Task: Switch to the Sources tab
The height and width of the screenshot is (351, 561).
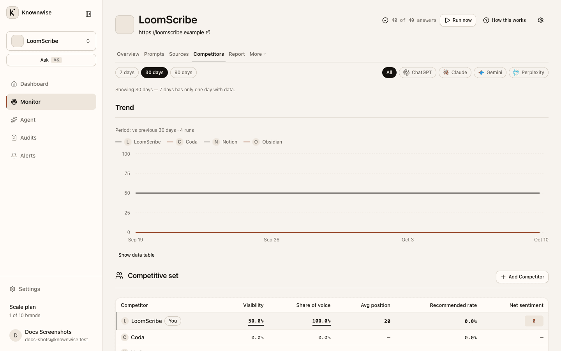Action: pos(179,54)
